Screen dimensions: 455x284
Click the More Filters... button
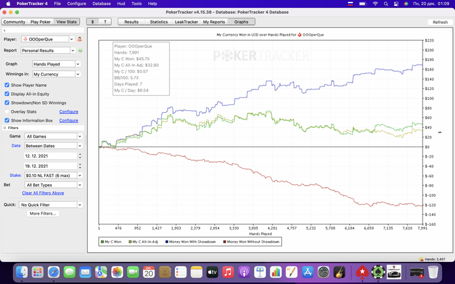tap(43, 213)
